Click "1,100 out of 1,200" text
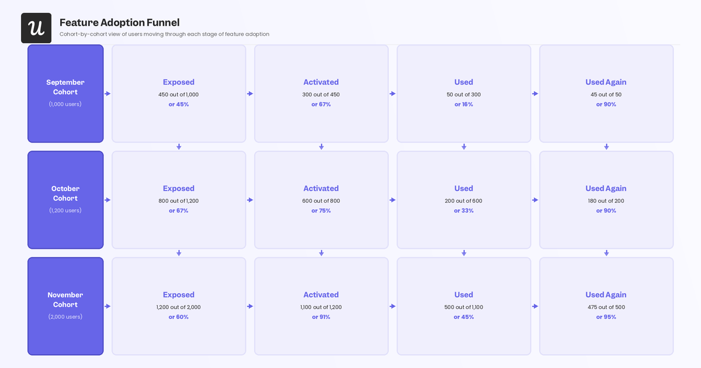This screenshot has height=368, width=701. (321, 307)
